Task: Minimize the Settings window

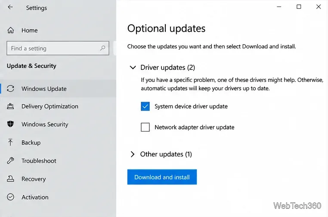Action: (279, 7)
